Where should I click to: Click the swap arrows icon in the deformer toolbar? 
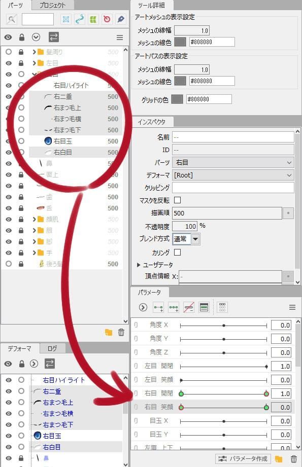coord(50,364)
